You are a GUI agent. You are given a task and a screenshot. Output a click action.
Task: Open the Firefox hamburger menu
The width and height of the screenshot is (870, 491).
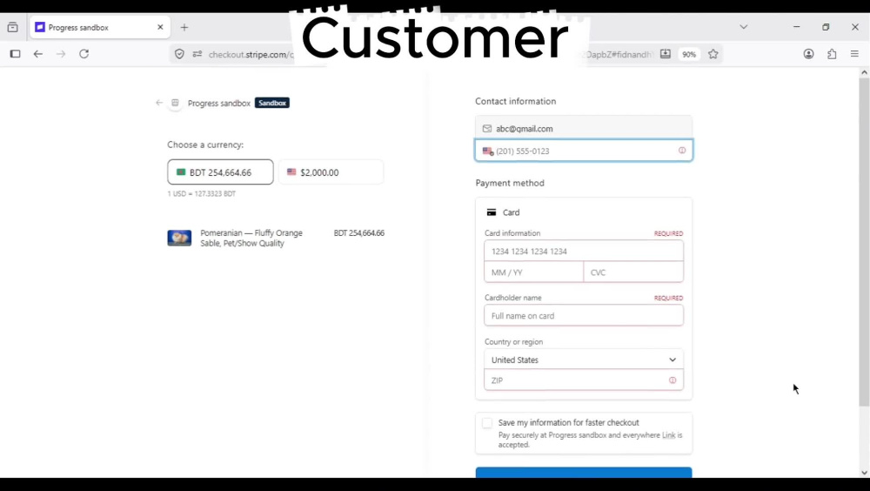[x=854, y=54]
